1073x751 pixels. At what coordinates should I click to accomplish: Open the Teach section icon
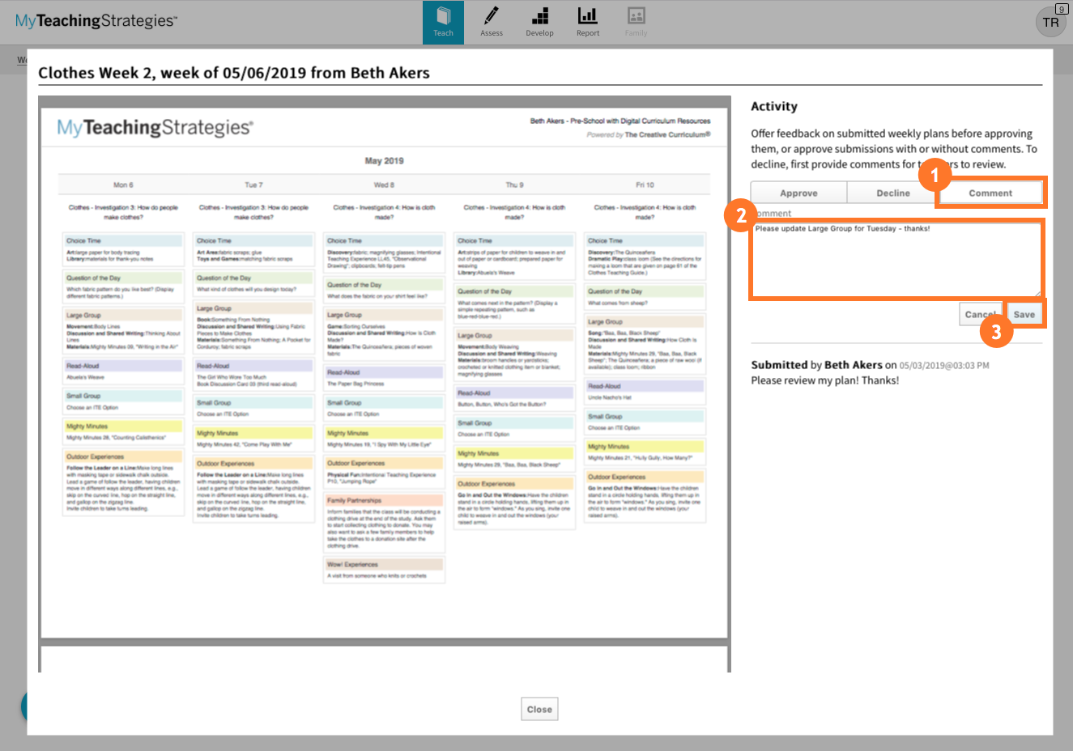tap(443, 22)
